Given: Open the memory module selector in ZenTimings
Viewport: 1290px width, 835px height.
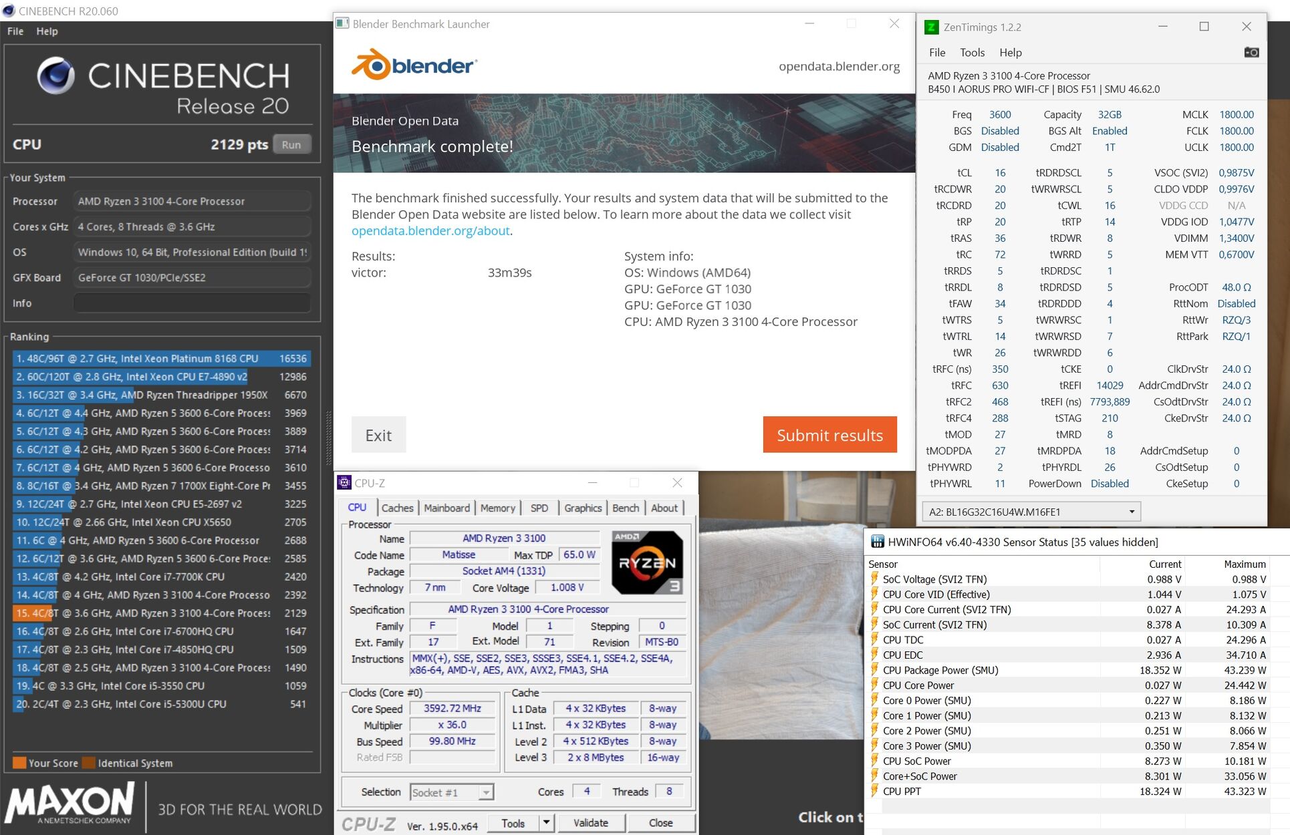Looking at the screenshot, I should pyautogui.click(x=1031, y=512).
